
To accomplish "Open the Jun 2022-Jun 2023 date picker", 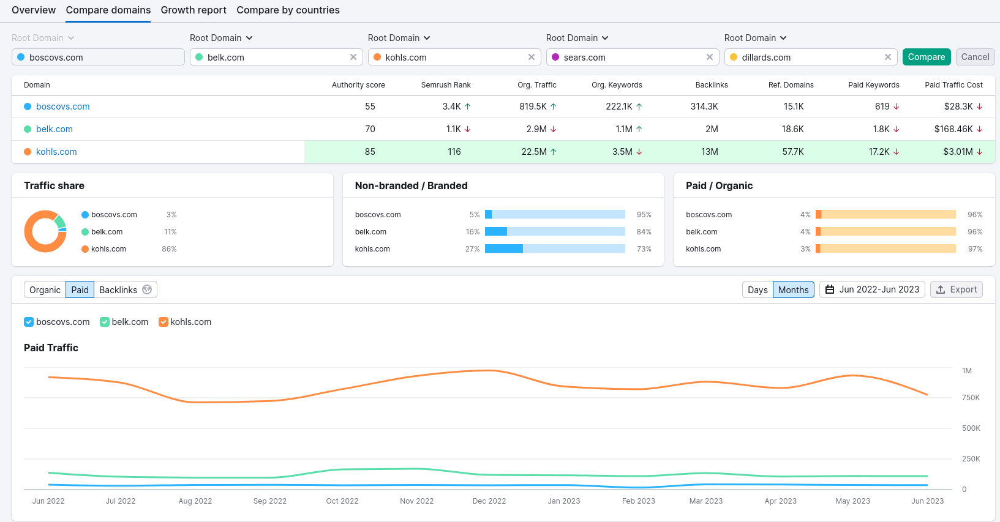I will [x=872, y=289].
